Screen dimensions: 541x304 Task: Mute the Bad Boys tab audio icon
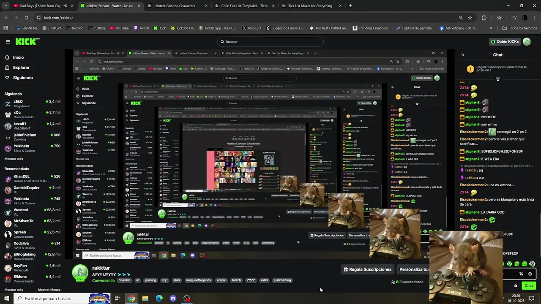click(x=65, y=6)
